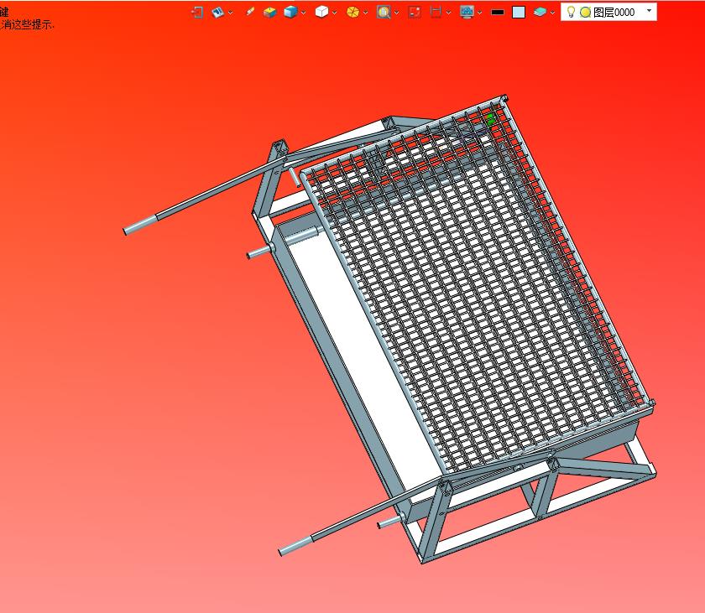Click the orange segmented circle icon
705x613 pixels.
(x=353, y=12)
